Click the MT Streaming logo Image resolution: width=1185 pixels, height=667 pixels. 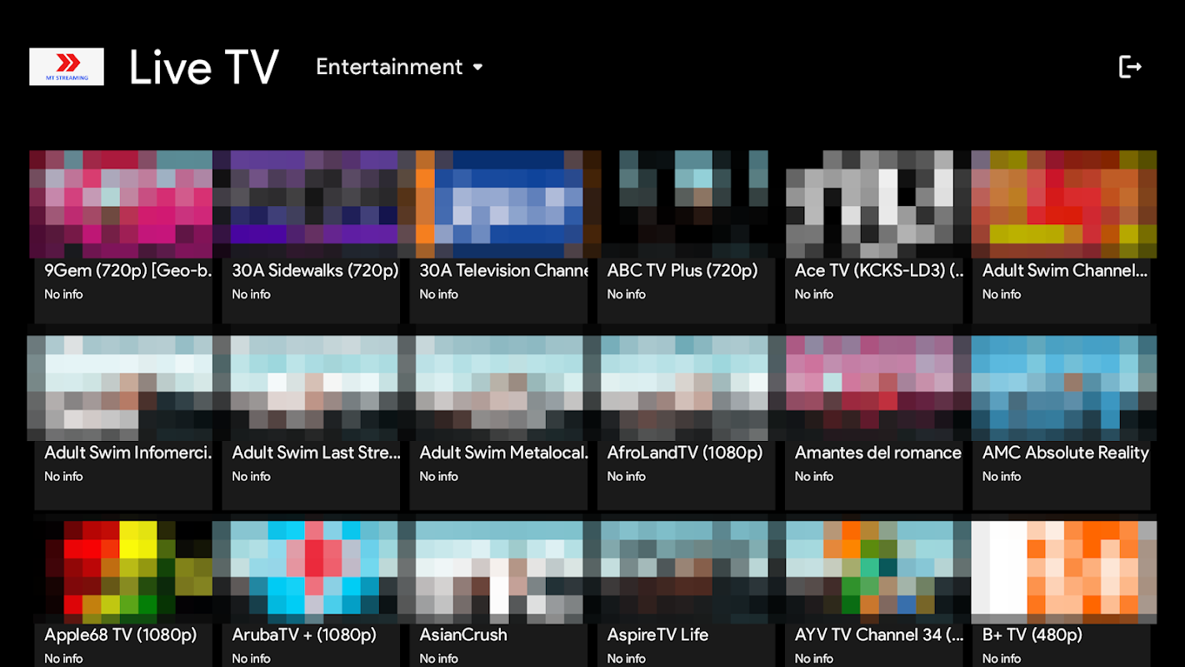[67, 67]
